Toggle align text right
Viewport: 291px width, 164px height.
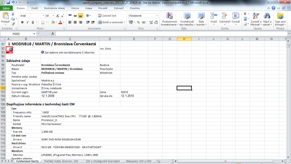pyautogui.click(x=80, y=22)
